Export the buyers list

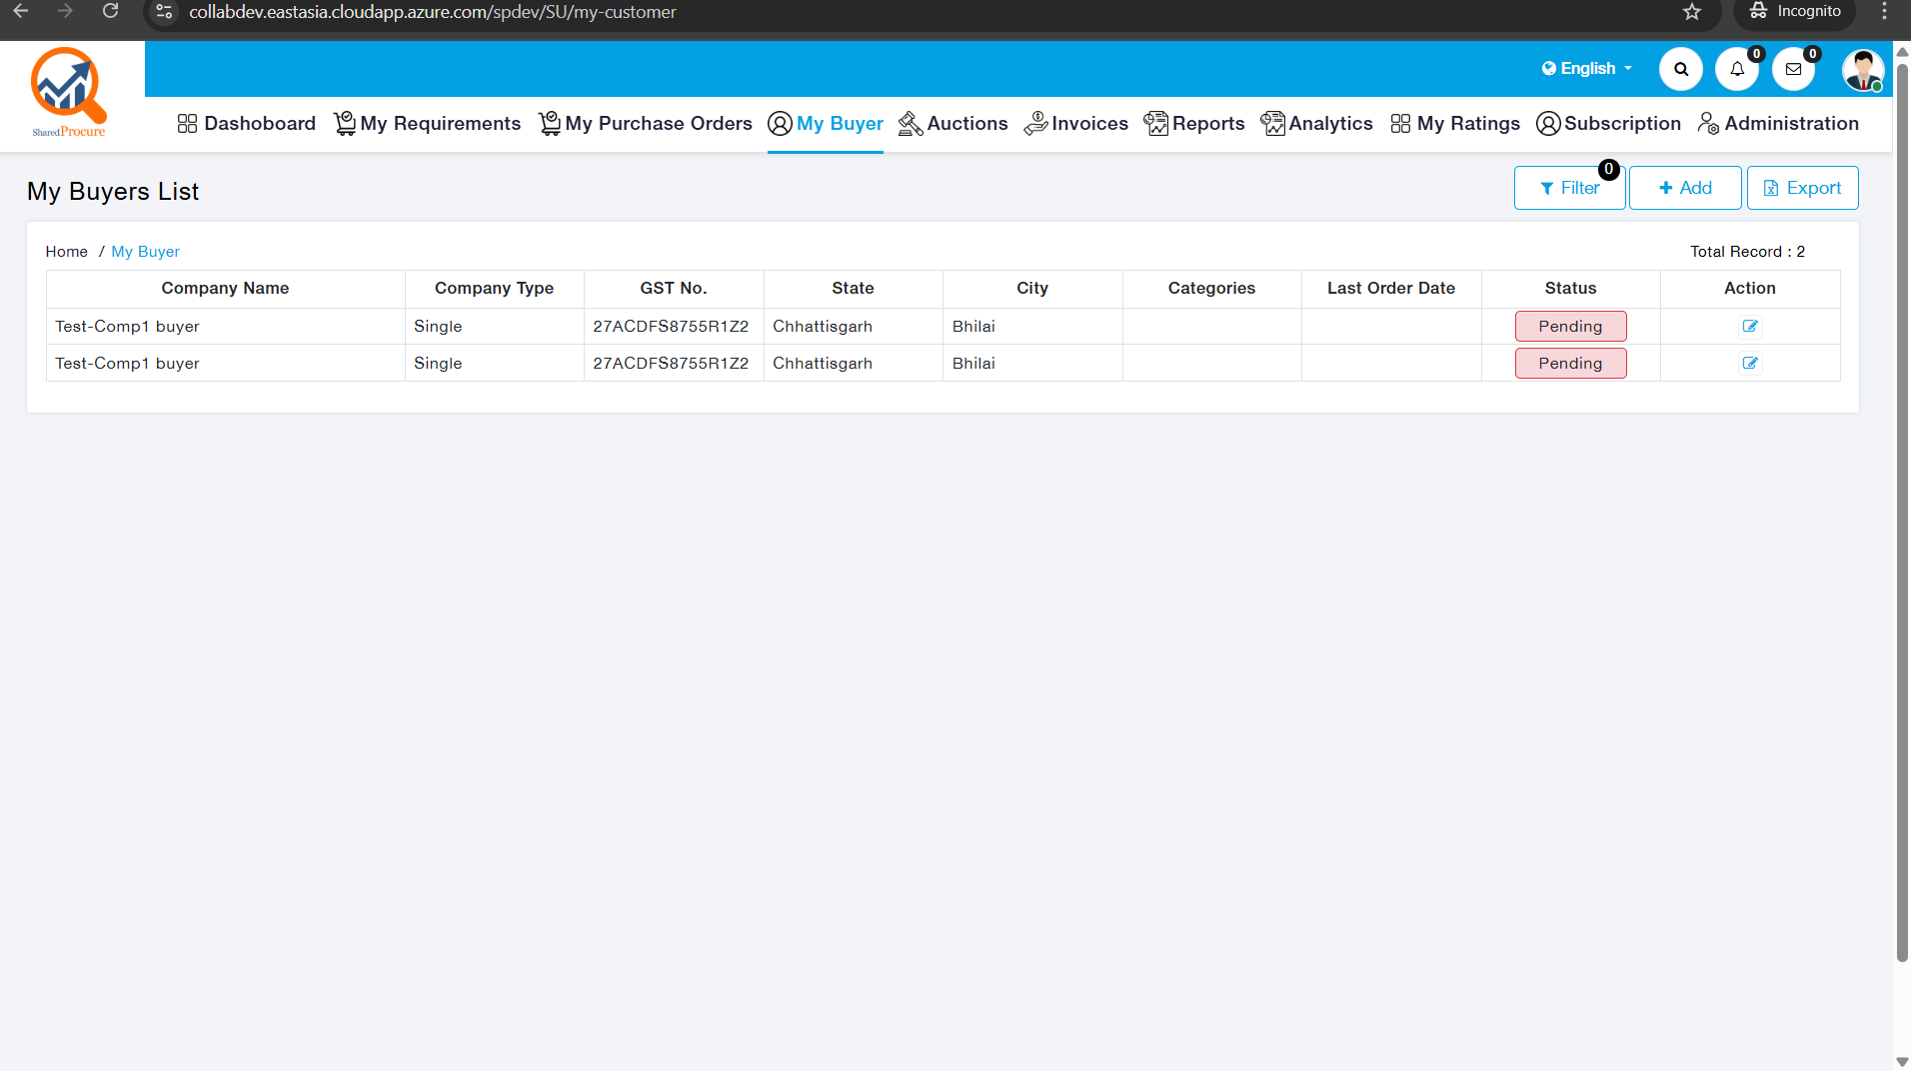tap(1802, 188)
